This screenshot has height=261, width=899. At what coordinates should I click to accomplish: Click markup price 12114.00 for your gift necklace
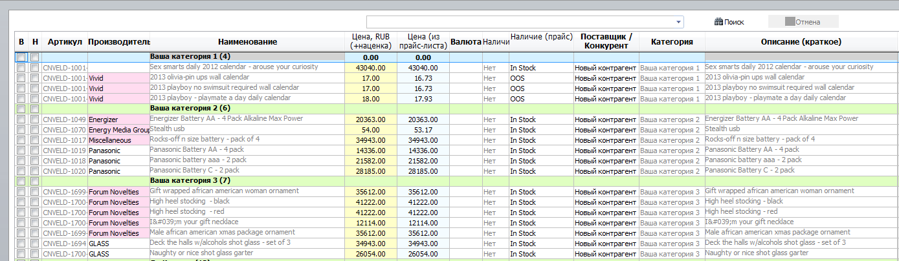pyautogui.click(x=370, y=223)
